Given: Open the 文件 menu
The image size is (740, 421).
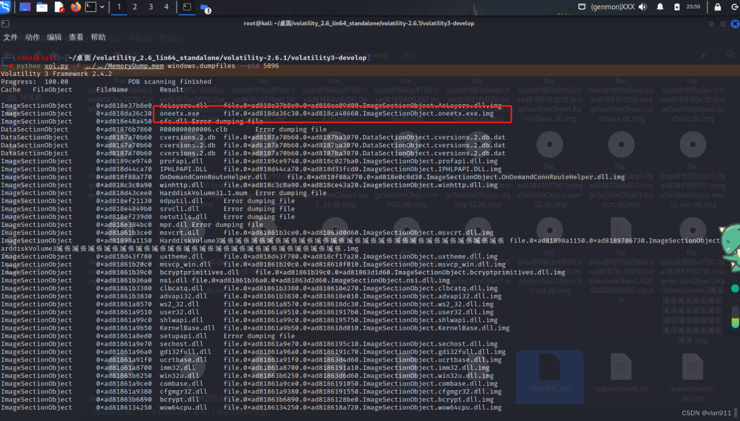Looking at the screenshot, I should click(x=11, y=37).
